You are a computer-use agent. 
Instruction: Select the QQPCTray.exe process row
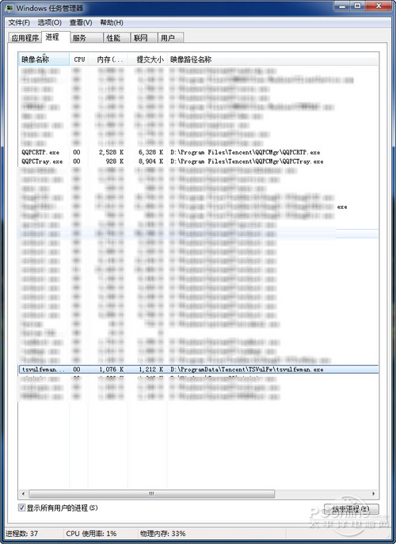[x=198, y=162]
